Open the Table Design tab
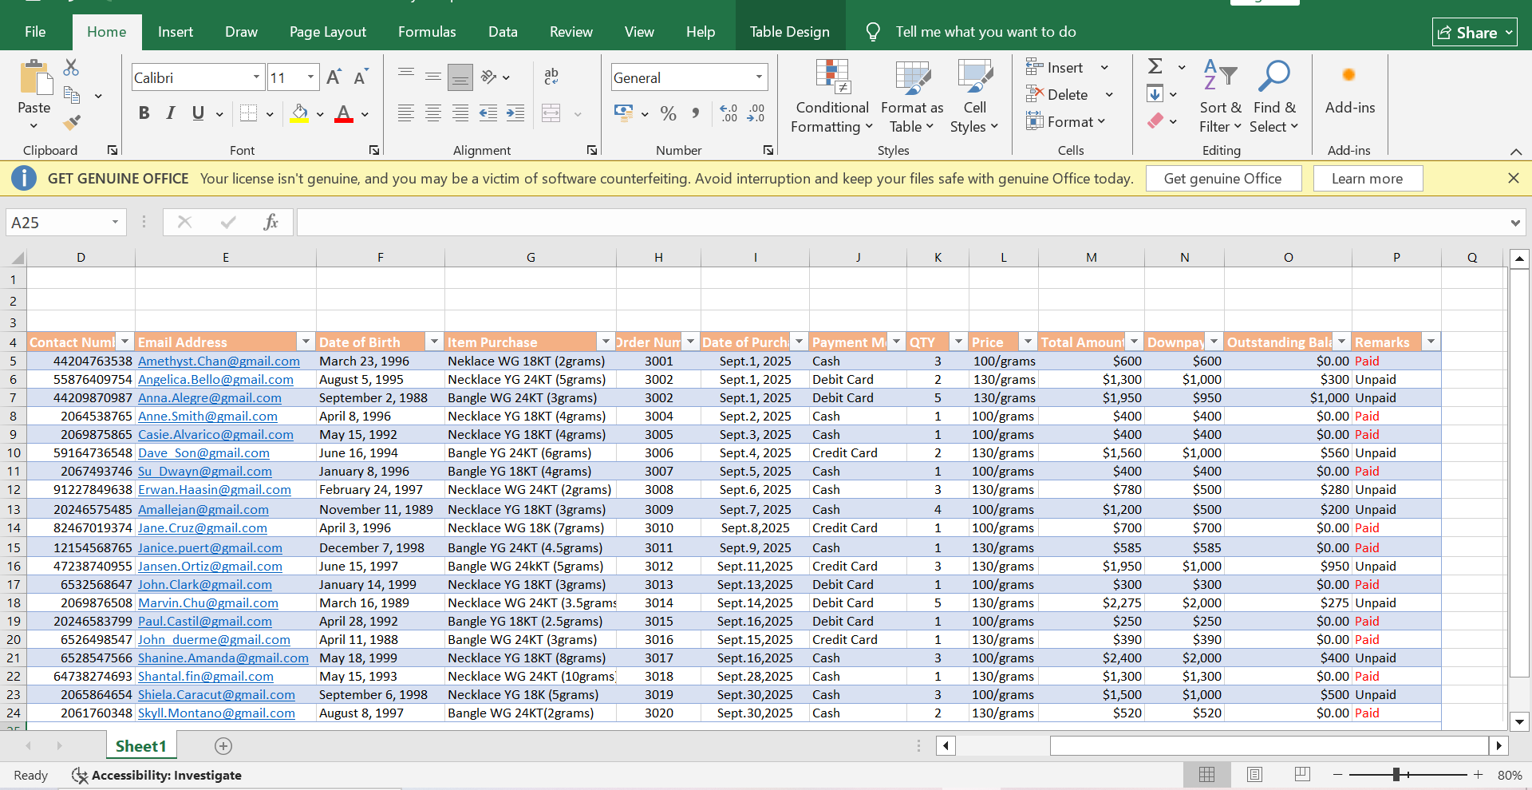Viewport: 1532px width, 790px height. tap(789, 32)
